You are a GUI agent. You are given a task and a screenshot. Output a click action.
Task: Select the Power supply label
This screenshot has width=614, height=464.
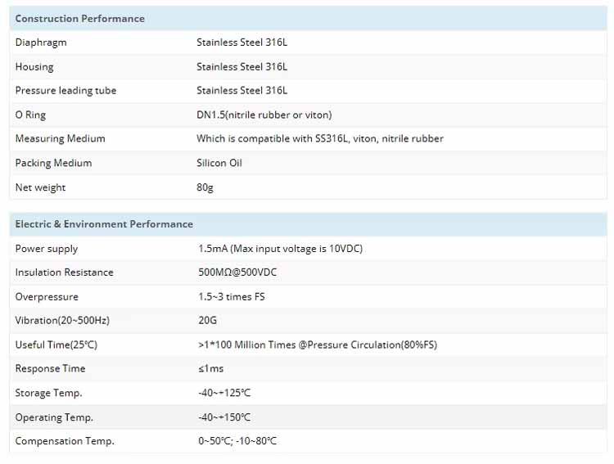[47, 249]
